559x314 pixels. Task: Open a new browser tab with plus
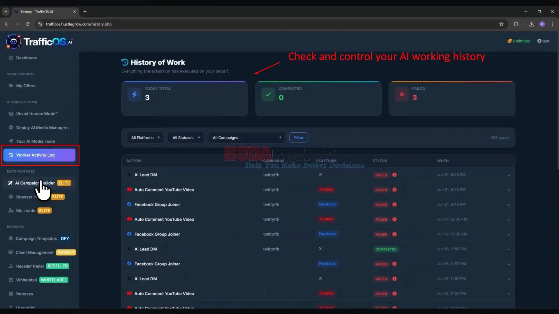pyautogui.click(x=85, y=12)
